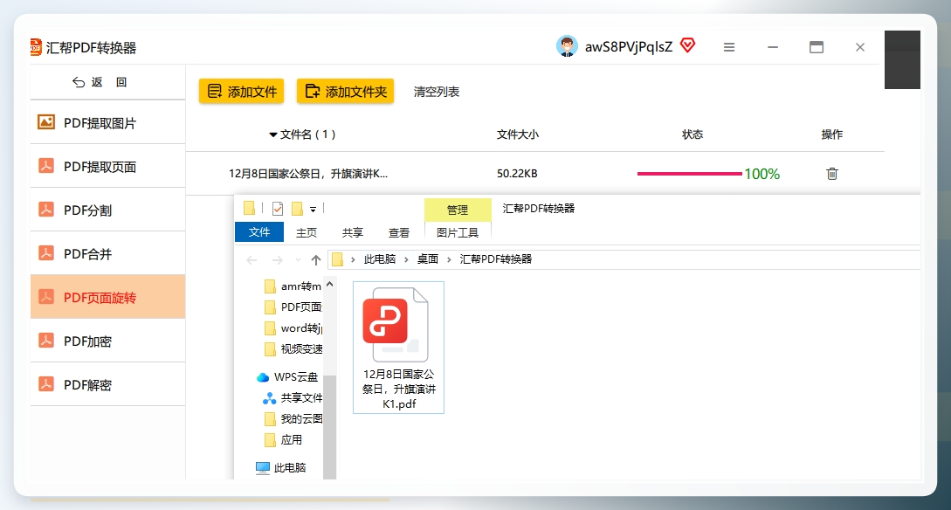Switch to PDF合并 in the sidebar
Screen dimensions: 951x510
click(x=108, y=253)
